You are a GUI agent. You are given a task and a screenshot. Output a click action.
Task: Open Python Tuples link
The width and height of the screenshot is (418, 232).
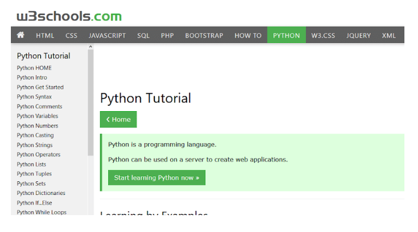pyautogui.click(x=34, y=174)
